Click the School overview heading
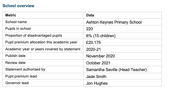The width and height of the screenshot is (170, 98). 18,6
